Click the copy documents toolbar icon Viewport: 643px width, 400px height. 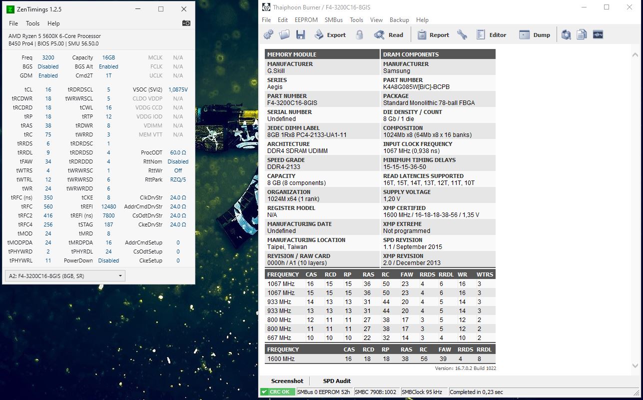(x=582, y=35)
